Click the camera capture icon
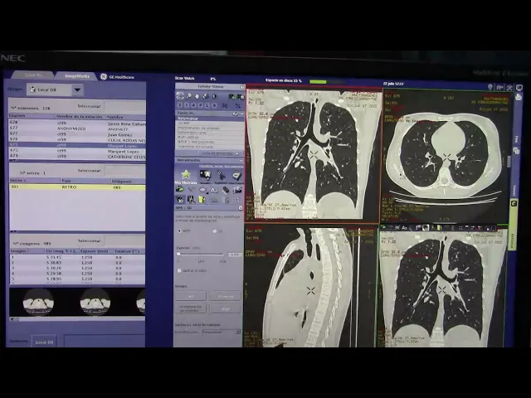Viewport: 531px width, 398px height. pyautogui.click(x=237, y=190)
